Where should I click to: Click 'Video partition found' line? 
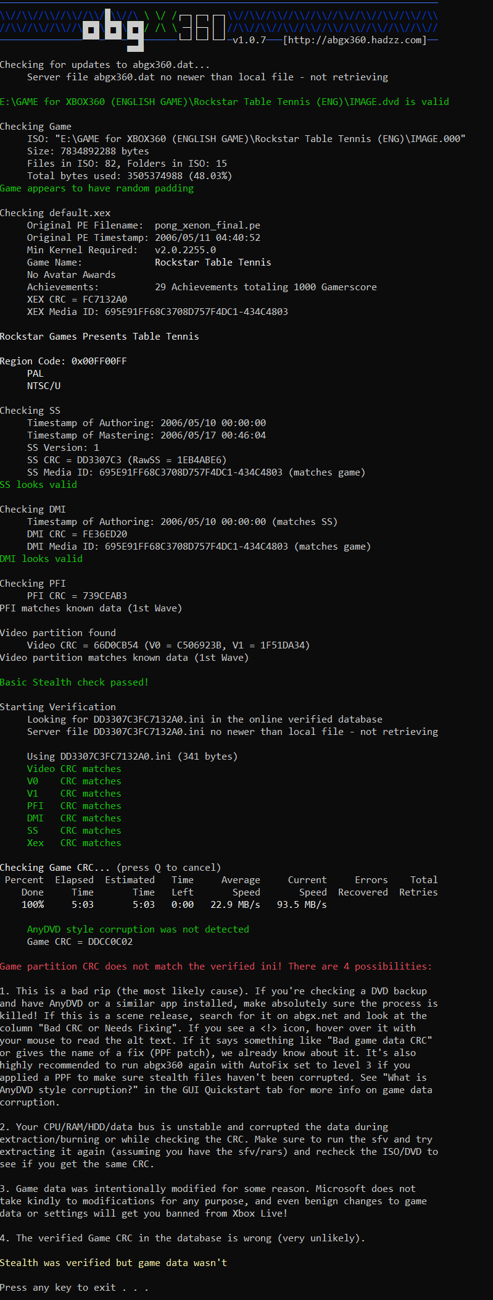(x=58, y=633)
